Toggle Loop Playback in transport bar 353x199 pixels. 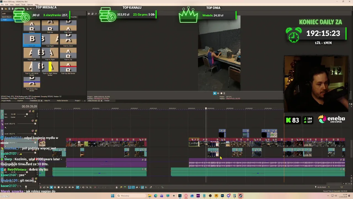coord(44,187)
